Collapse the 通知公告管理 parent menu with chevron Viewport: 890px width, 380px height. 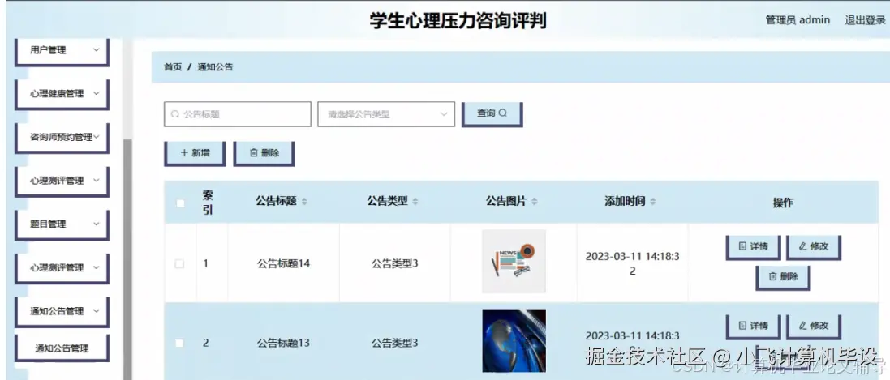point(62,311)
